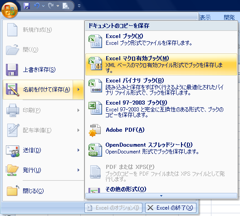Viewport: 240px width, 216px height.
Task: Click the その他の形式 save icon
Action: pos(94,190)
